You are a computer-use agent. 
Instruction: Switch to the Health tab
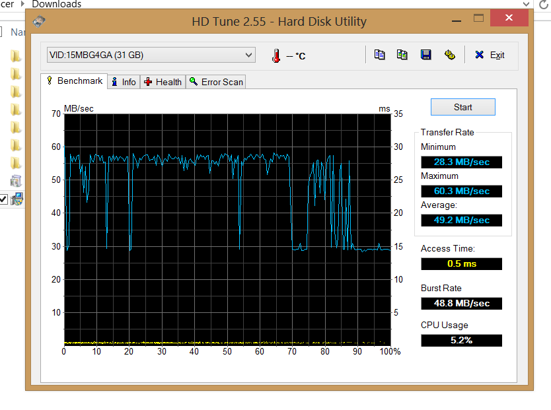pyautogui.click(x=163, y=82)
